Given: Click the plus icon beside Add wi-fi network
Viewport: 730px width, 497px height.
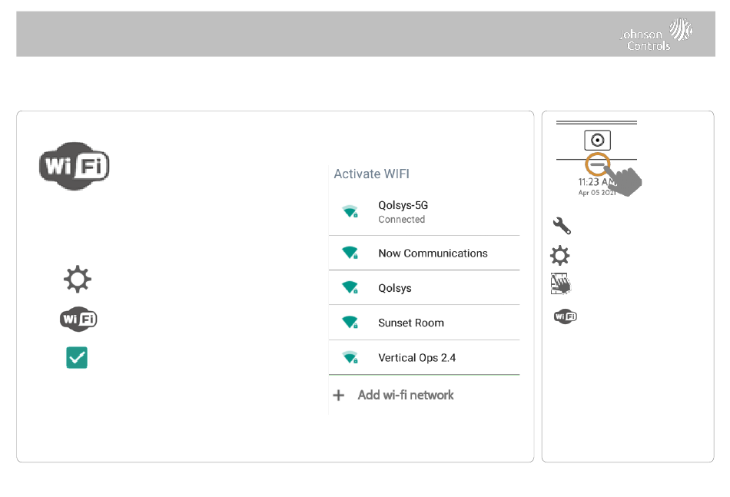Looking at the screenshot, I should tap(338, 395).
